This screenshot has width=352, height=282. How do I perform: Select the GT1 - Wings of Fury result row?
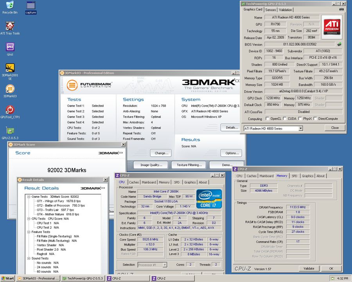pyautogui.click(x=59, y=201)
